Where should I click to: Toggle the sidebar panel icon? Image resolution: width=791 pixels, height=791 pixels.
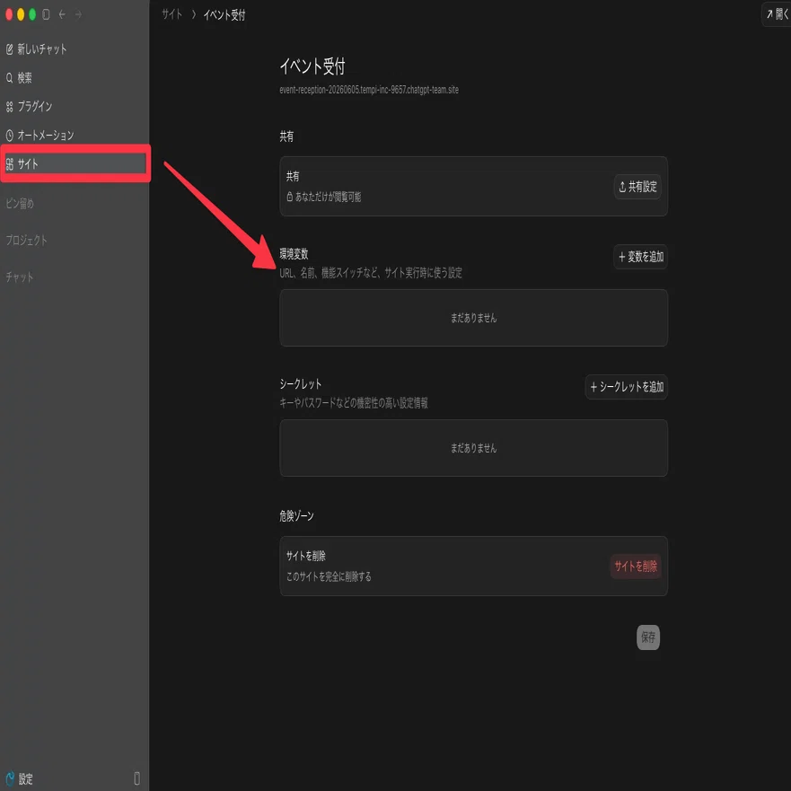point(46,14)
